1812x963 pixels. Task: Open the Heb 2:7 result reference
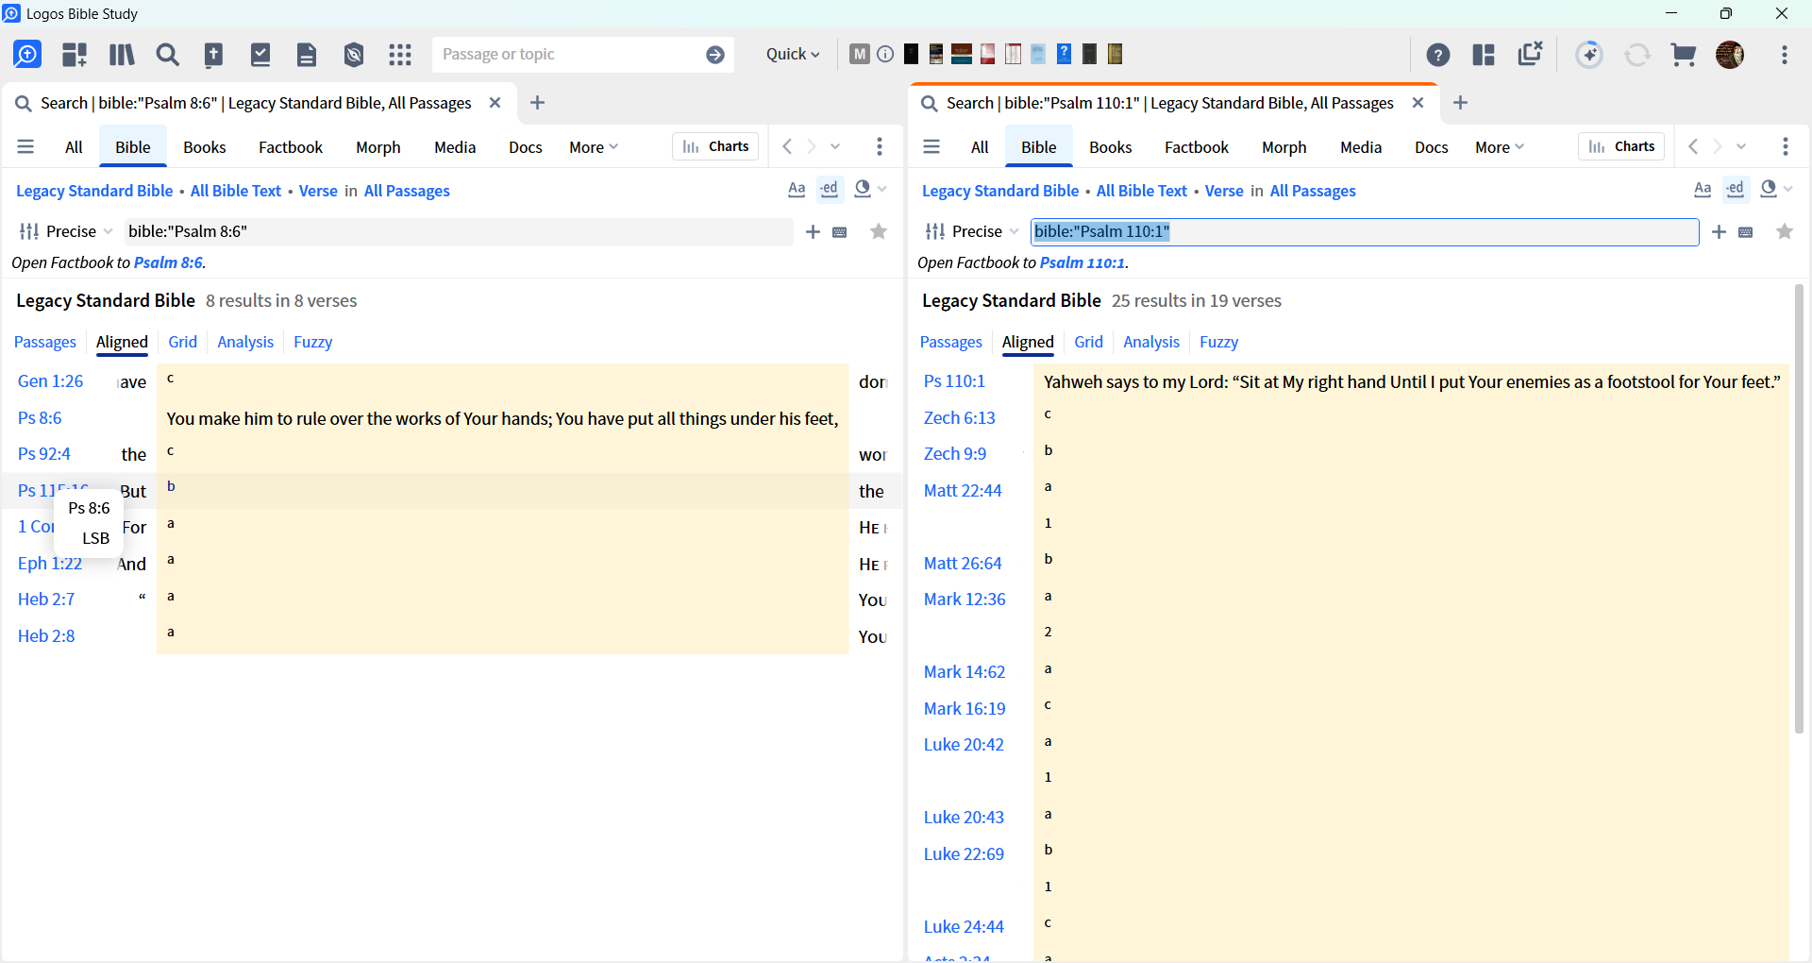(x=46, y=600)
